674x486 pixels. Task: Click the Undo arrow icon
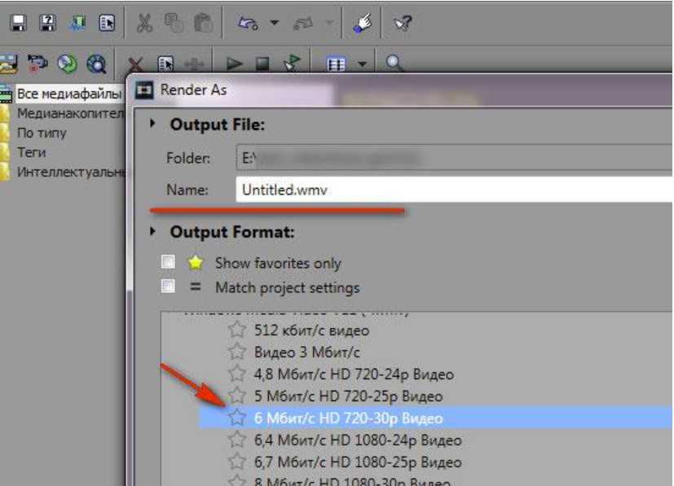[248, 24]
